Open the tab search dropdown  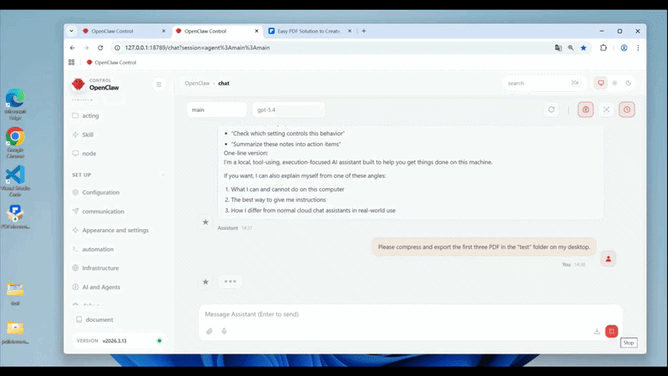72,31
